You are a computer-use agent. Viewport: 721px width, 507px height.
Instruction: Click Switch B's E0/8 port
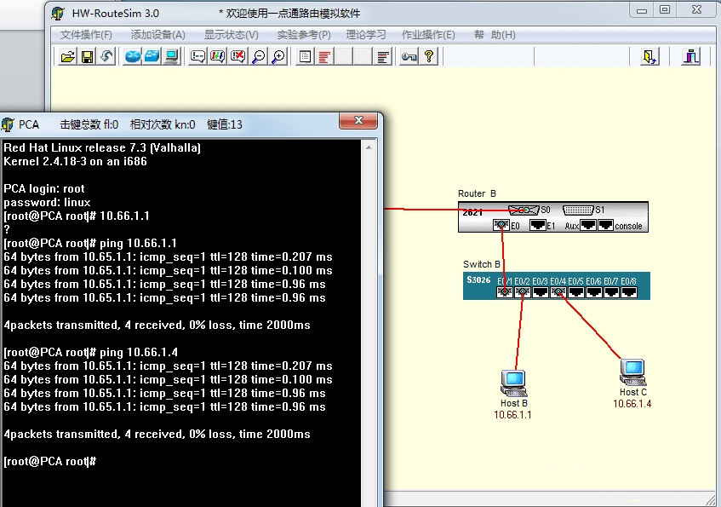(x=629, y=291)
